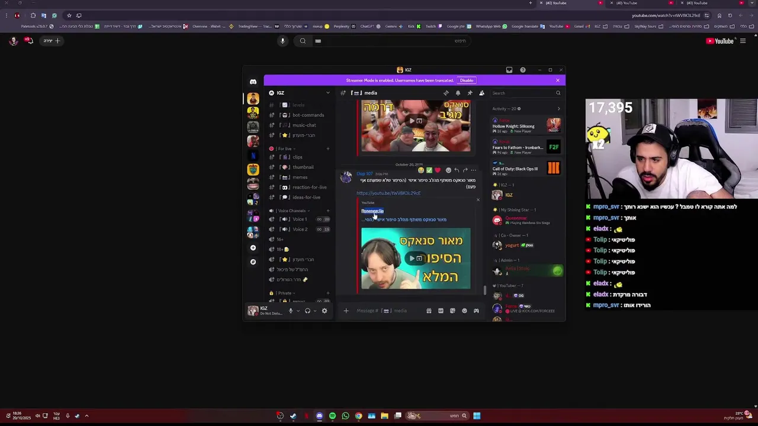Image resolution: width=758 pixels, height=426 pixels.
Task: Open the reaction-for-live channel
Action: point(300,188)
